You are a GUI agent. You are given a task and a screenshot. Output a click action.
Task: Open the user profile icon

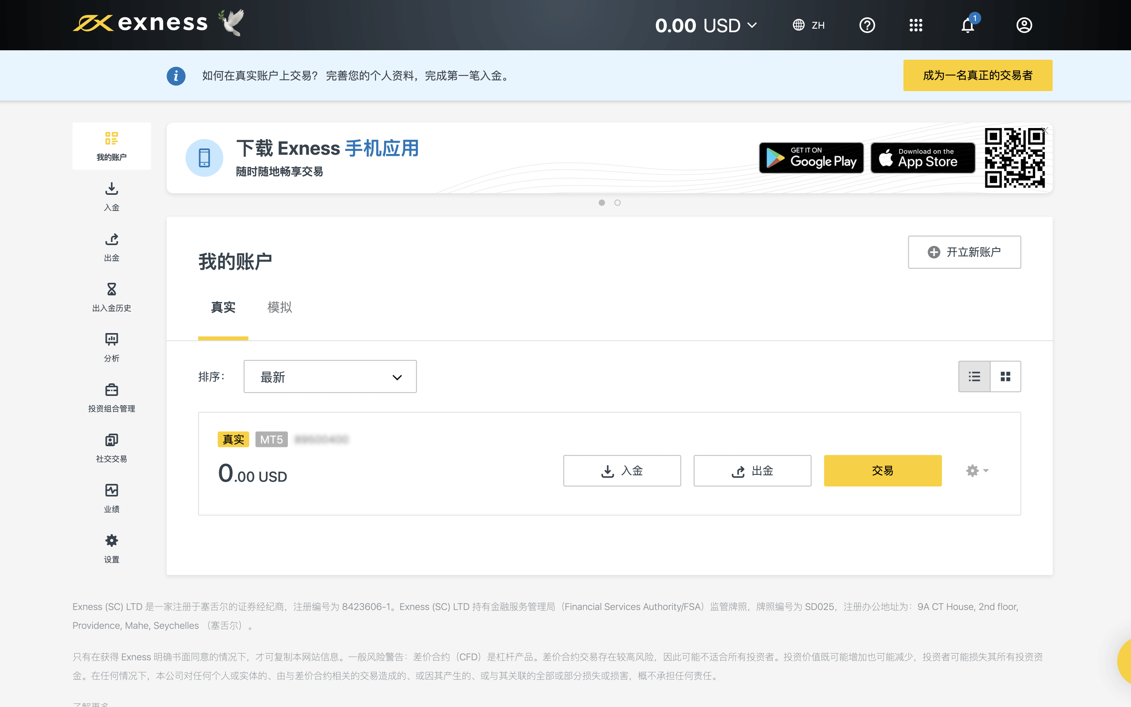pos(1024,25)
